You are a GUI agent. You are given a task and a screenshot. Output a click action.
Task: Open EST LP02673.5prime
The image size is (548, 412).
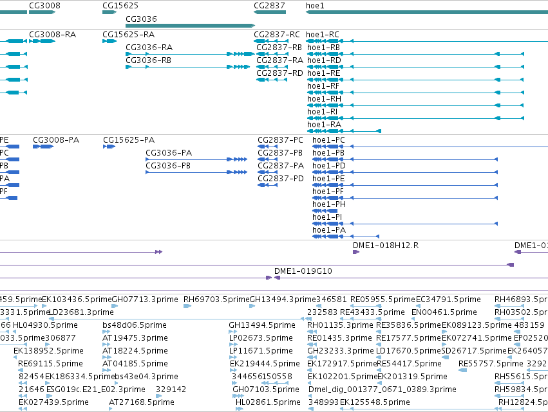pos(233,345)
